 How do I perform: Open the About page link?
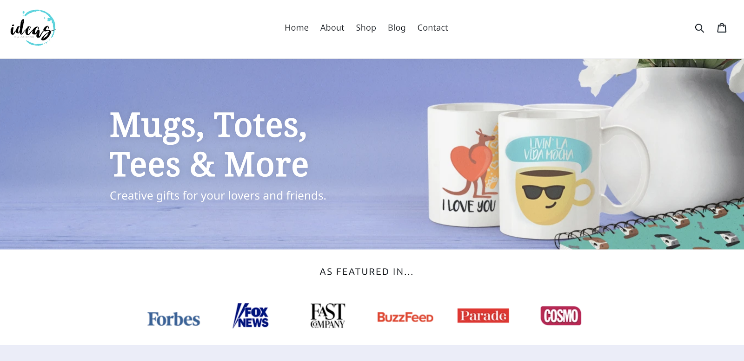332,28
